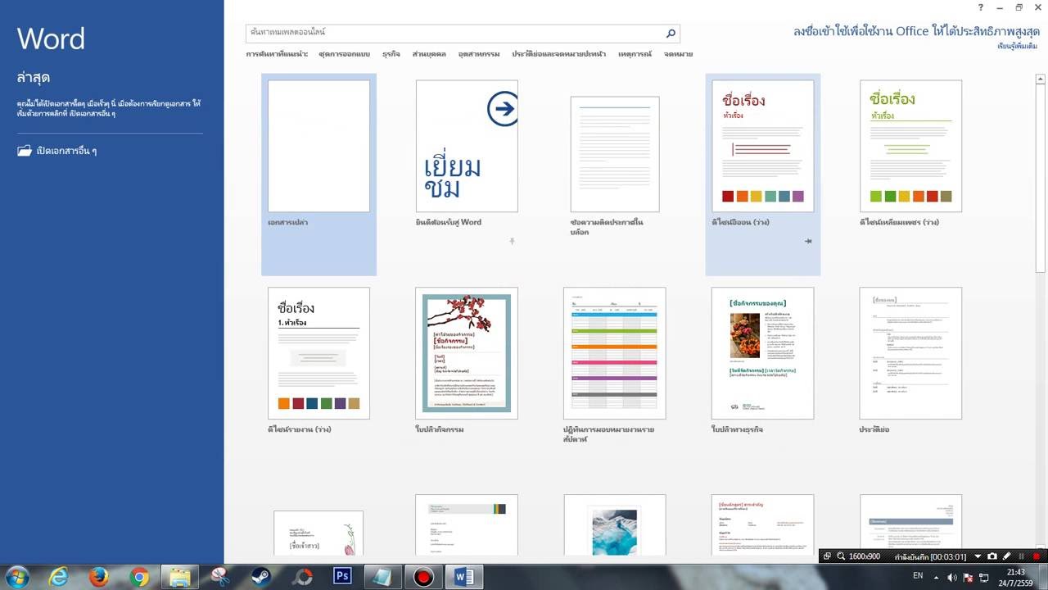
Task: Open the ใบปลิวทางธุรกิจ business flyer template
Action: click(763, 353)
